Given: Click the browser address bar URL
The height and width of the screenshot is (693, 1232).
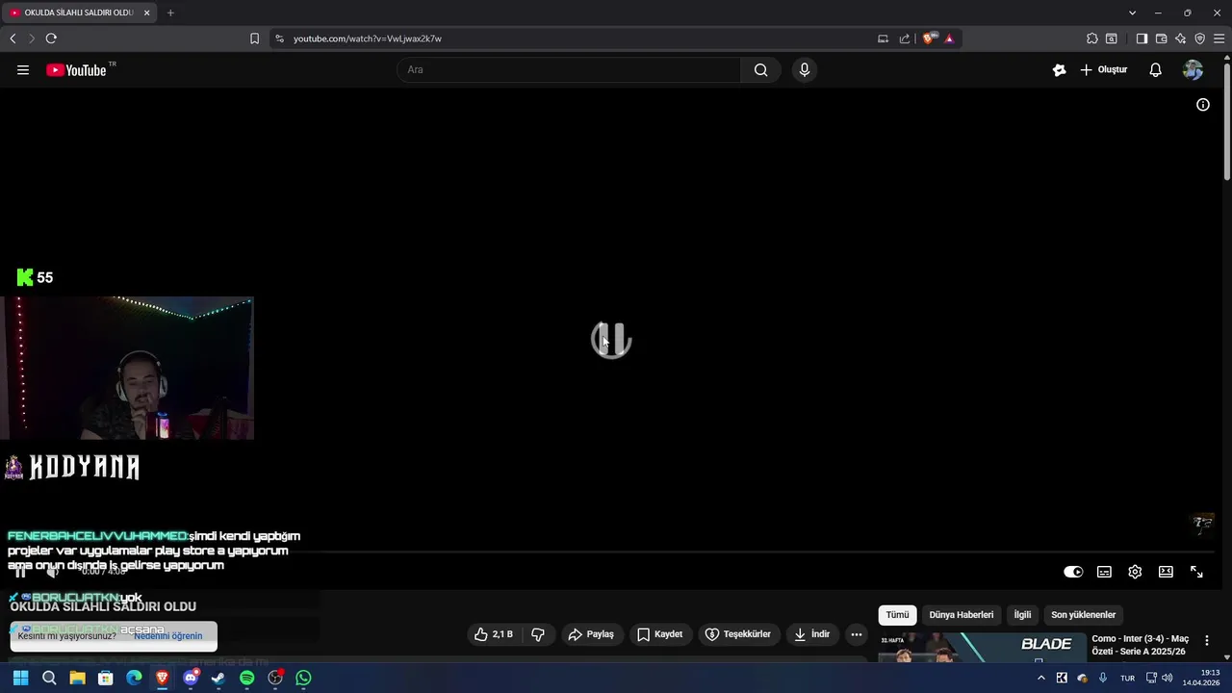Looking at the screenshot, I should [x=368, y=38].
